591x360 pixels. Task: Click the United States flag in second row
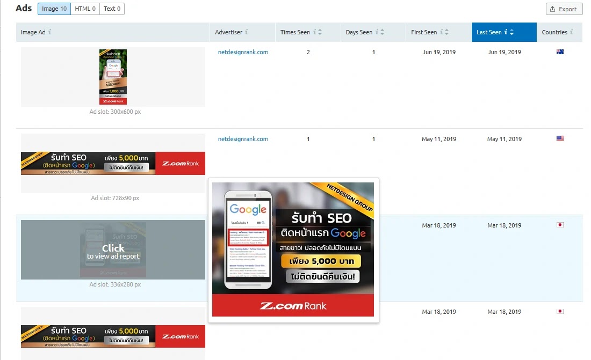pos(560,138)
